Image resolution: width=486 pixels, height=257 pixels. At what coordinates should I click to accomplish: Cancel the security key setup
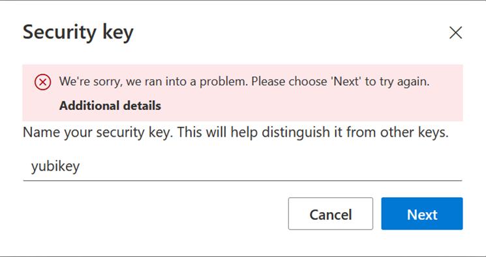click(330, 213)
